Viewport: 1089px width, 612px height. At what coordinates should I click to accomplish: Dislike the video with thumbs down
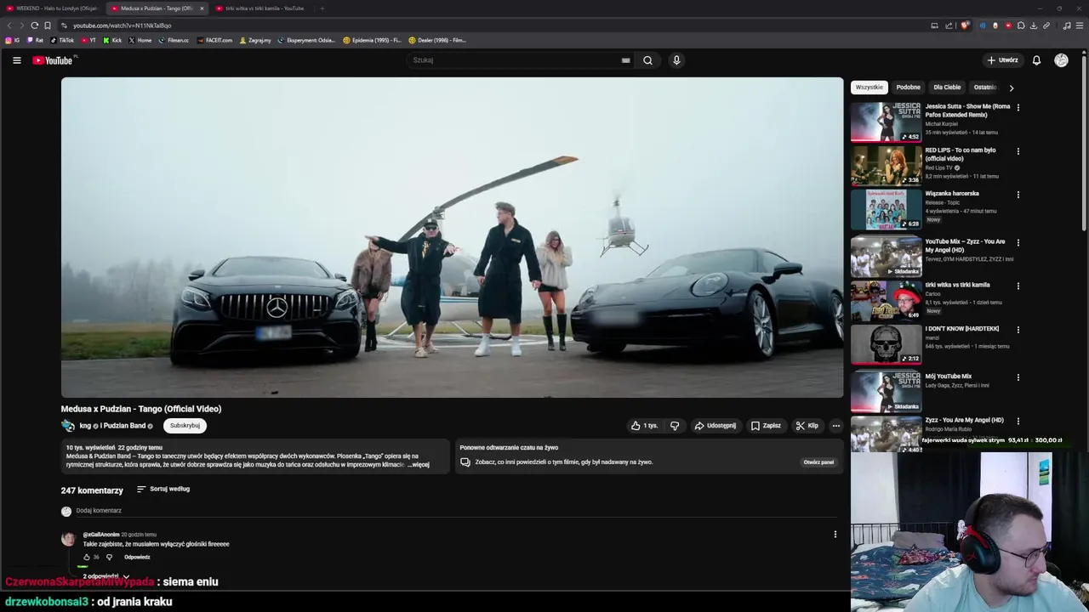675,426
